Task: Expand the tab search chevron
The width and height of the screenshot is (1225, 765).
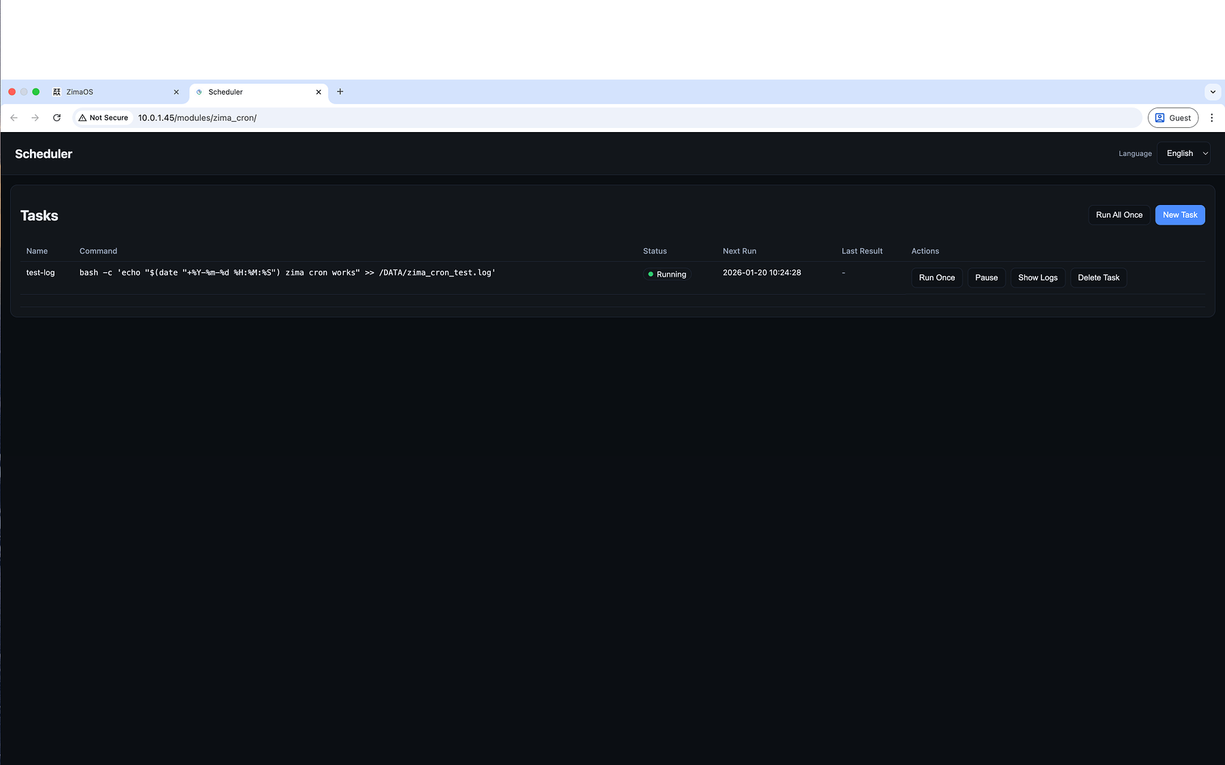Action: 1212,92
